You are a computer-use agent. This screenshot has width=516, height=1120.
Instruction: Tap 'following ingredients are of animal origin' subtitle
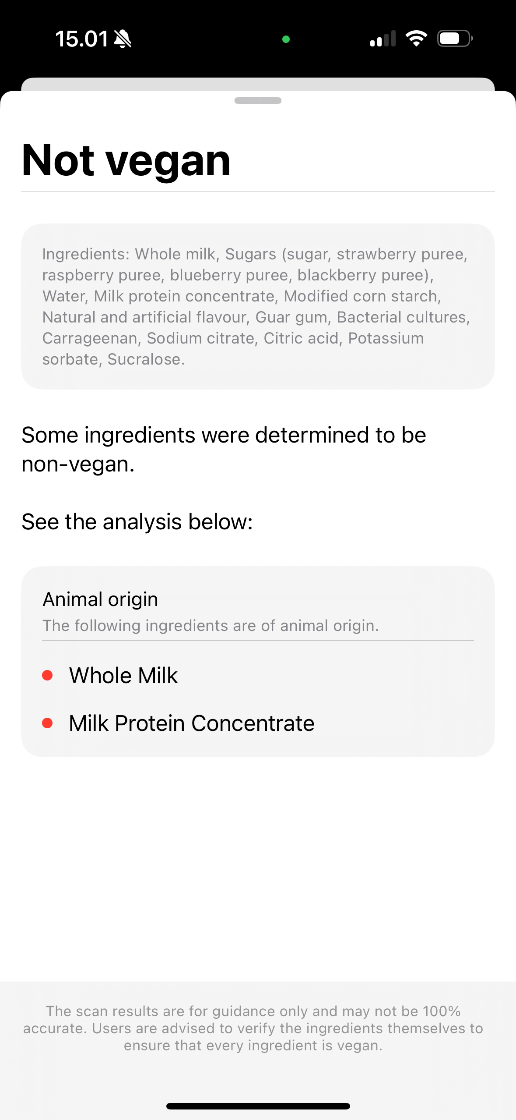(211, 626)
